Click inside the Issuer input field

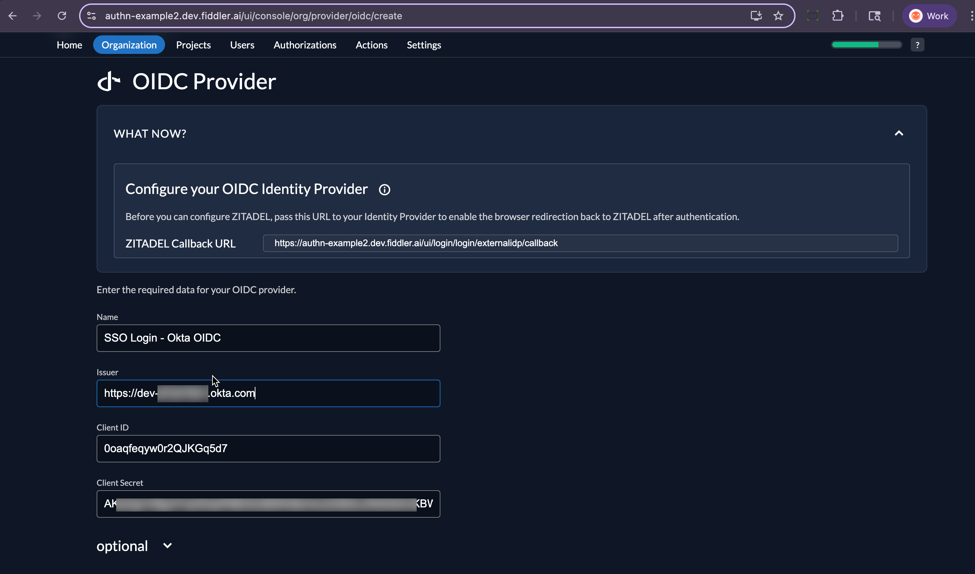(268, 393)
